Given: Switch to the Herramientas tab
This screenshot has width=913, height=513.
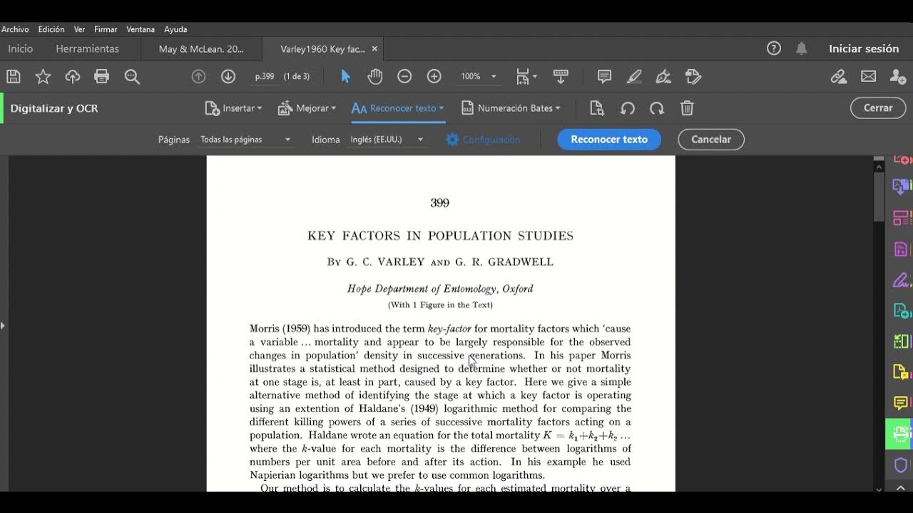Looking at the screenshot, I should 88,48.
